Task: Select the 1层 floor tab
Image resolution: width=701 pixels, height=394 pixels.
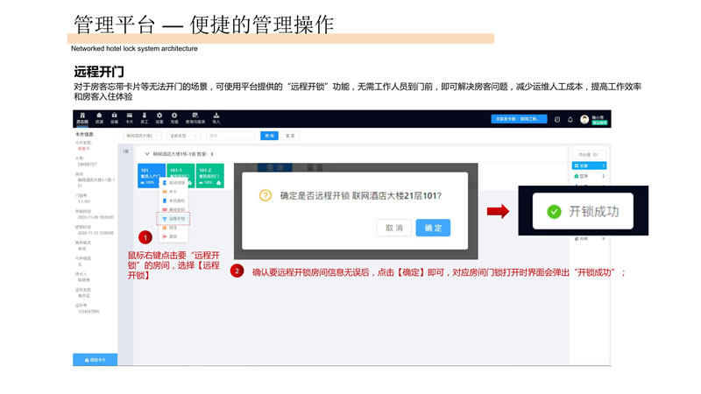Action: pyautogui.click(x=125, y=151)
